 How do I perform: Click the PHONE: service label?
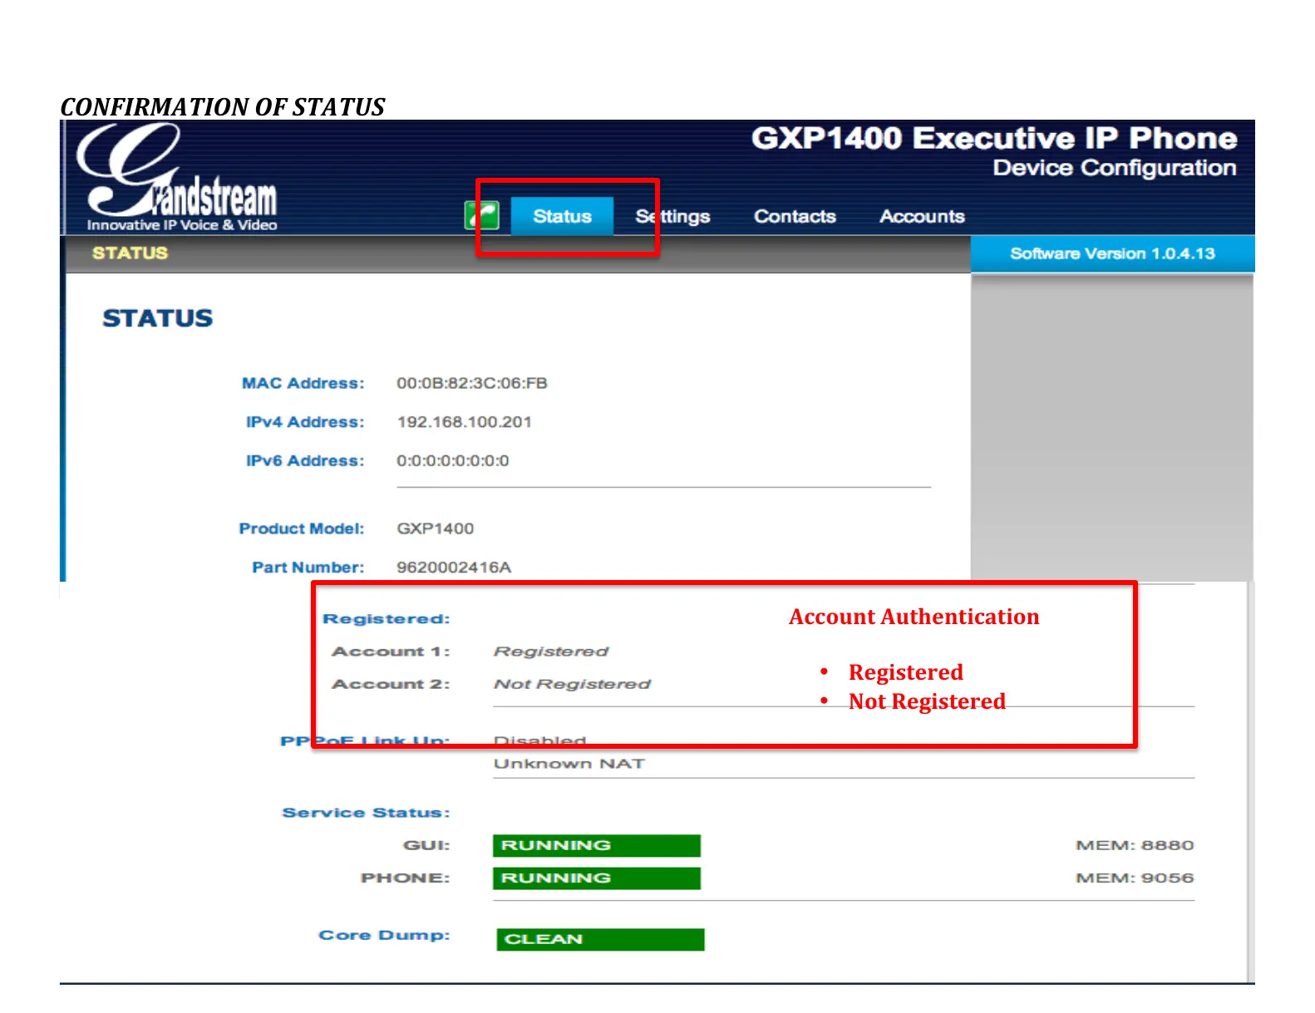tap(406, 878)
